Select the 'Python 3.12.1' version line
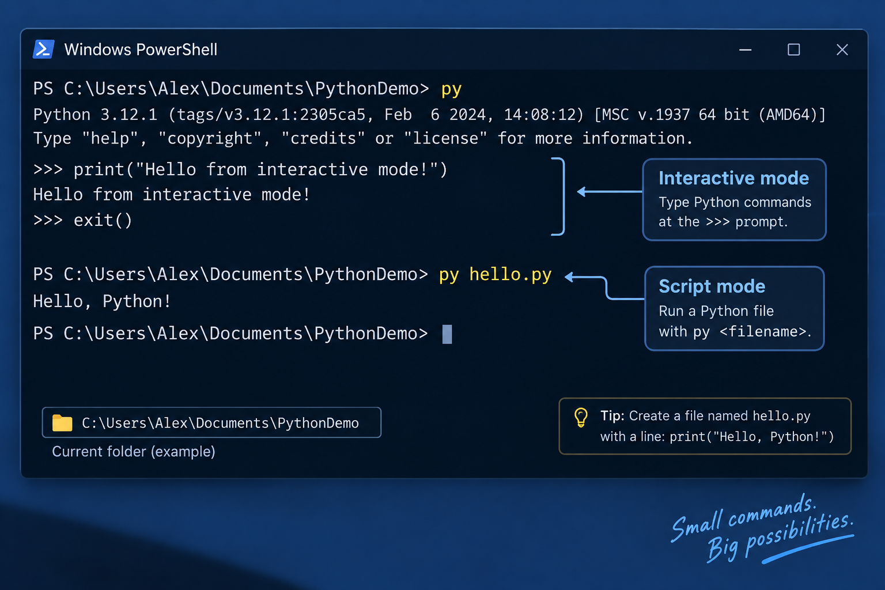The width and height of the screenshot is (885, 590). point(429,115)
